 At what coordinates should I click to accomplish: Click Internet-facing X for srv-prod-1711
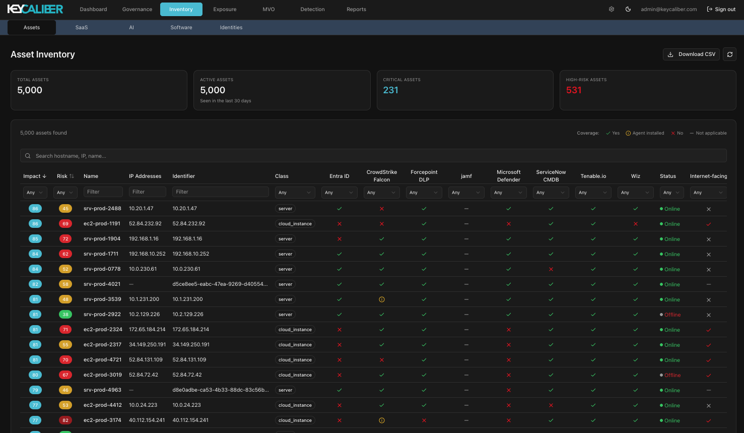[x=709, y=254]
